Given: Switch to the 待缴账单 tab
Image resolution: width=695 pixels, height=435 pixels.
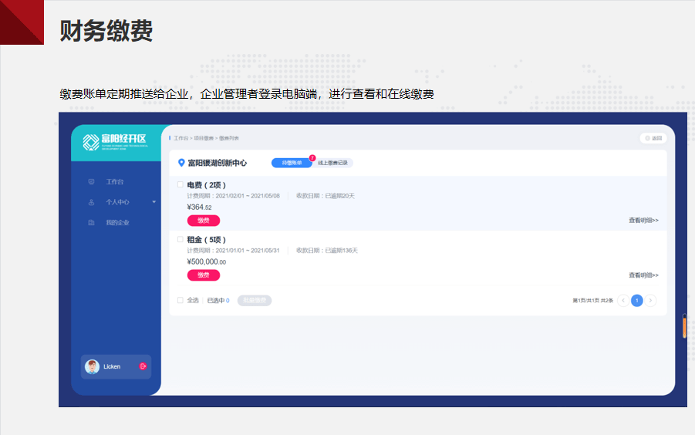Looking at the screenshot, I should tap(292, 163).
